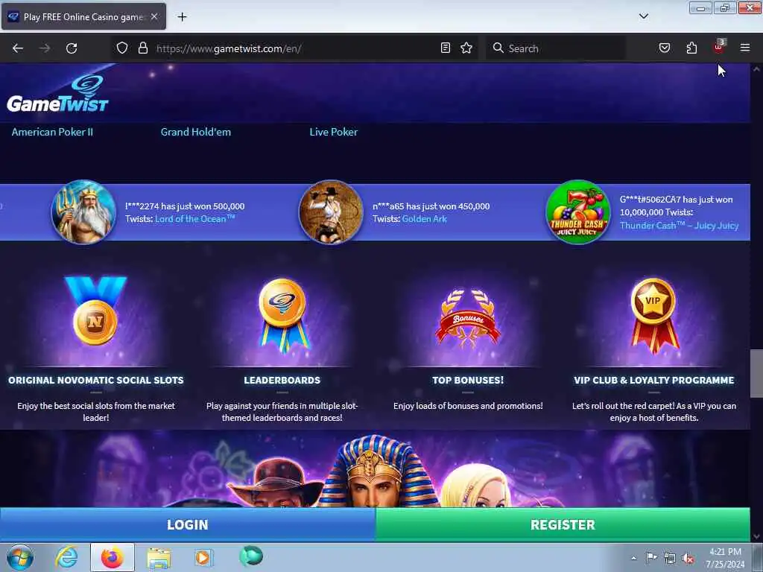Screen dimensions: 763x572
Task: Click the Golden Ark round thumbnail
Action: 331,212
